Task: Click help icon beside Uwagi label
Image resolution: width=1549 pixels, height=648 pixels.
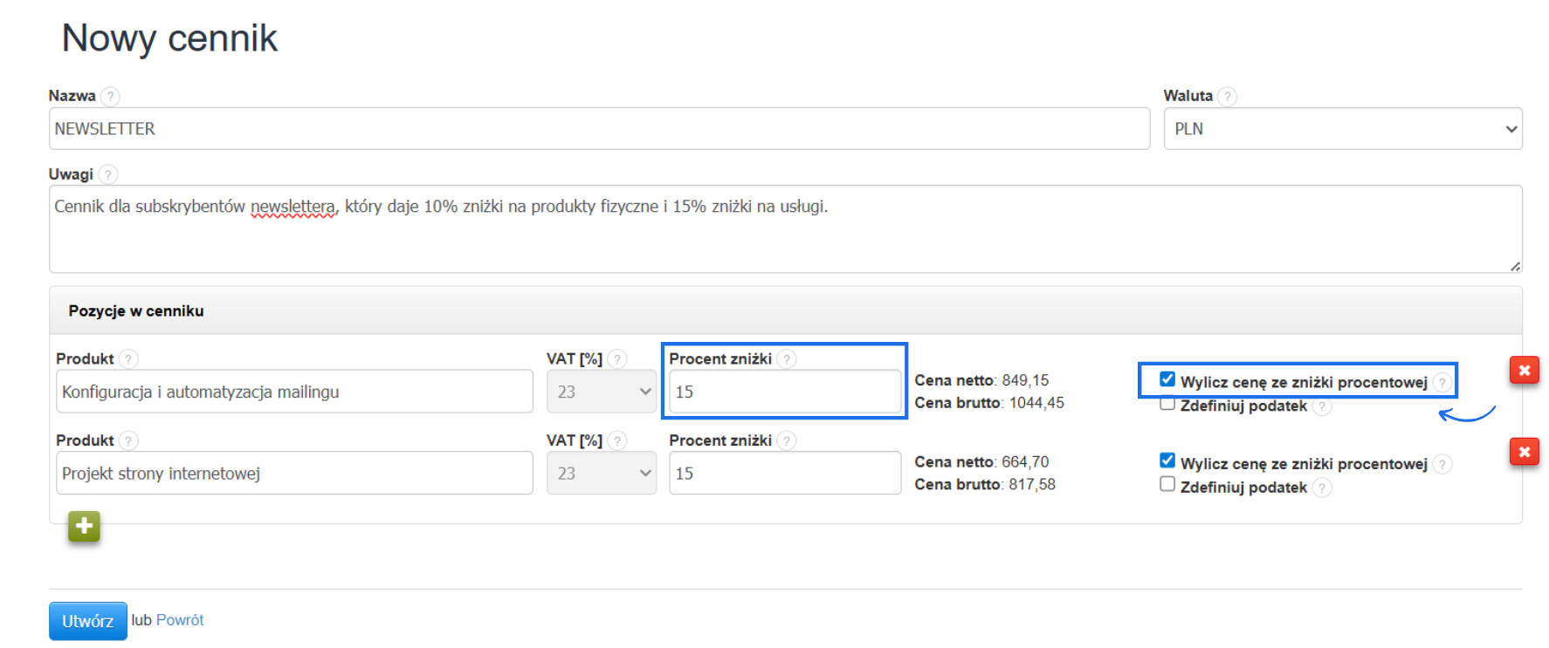Action: point(107,174)
